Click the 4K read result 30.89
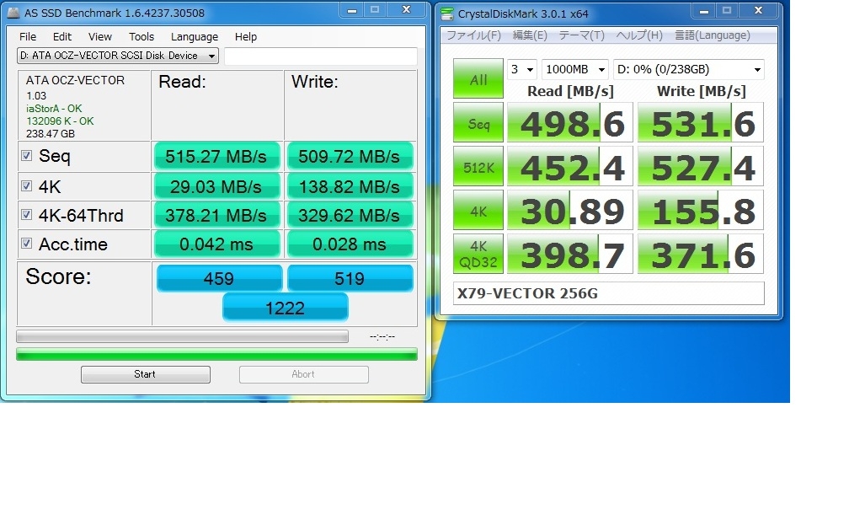The width and height of the screenshot is (849, 531). tap(570, 210)
